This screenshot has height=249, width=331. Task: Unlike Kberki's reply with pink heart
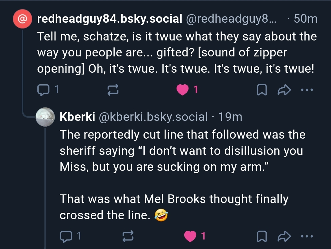pos(191,236)
